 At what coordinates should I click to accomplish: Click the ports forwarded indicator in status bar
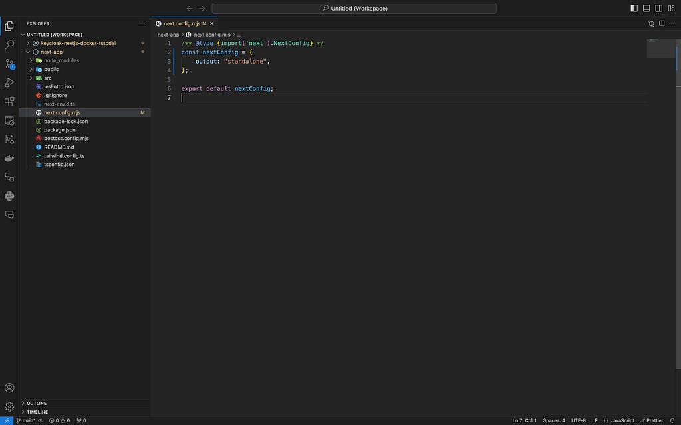tap(81, 420)
